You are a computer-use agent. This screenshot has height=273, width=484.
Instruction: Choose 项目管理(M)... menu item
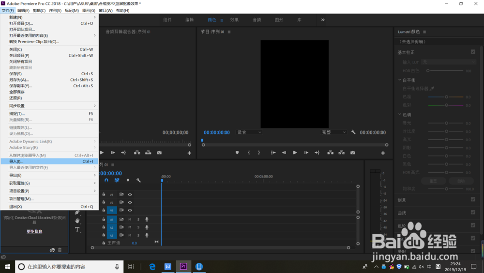49,199
